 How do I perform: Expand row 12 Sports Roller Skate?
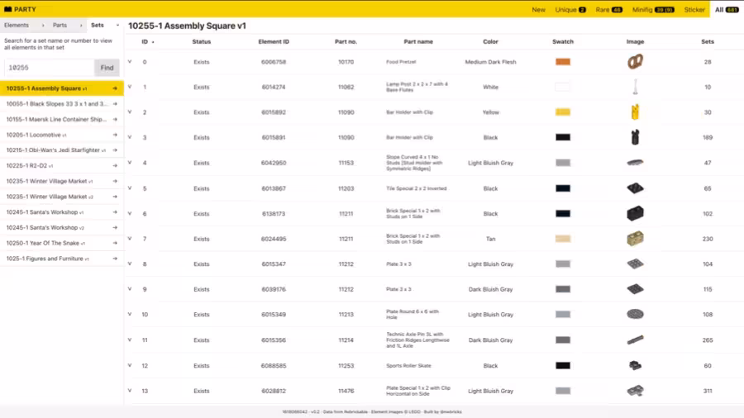(x=130, y=365)
